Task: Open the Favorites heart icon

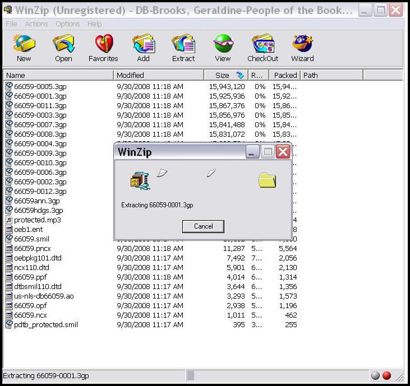Action: (104, 43)
